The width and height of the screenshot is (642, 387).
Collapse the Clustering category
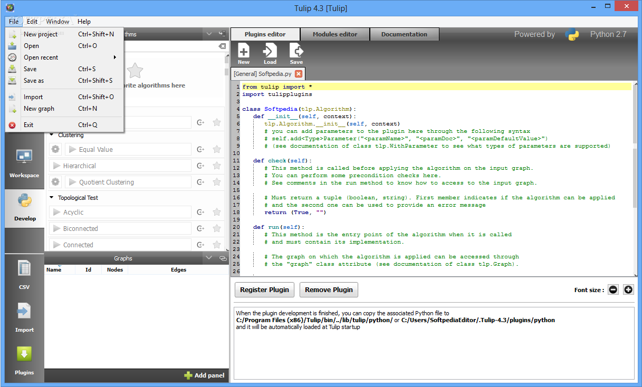point(52,135)
